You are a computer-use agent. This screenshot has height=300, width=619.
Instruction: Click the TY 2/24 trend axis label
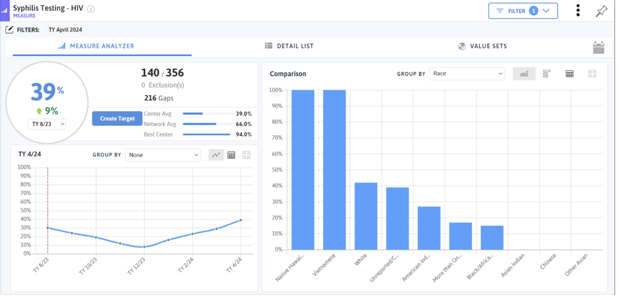pyautogui.click(x=186, y=264)
